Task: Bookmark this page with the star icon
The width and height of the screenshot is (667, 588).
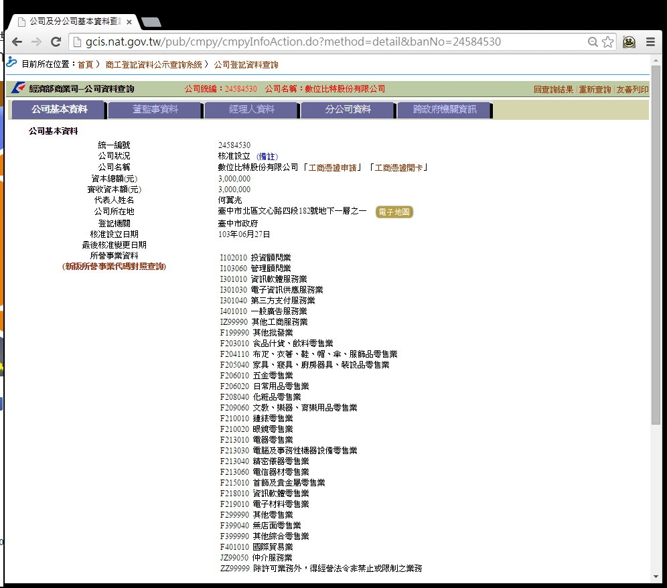Action: pyautogui.click(x=608, y=42)
